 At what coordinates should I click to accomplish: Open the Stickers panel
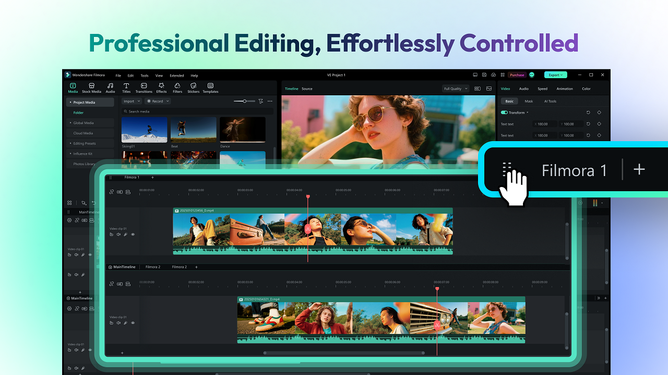pyautogui.click(x=194, y=87)
